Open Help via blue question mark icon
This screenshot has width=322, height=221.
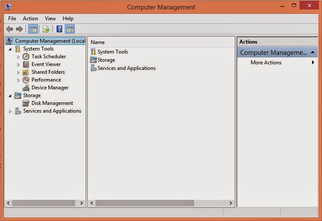pyautogui.click(x=59, y=29)
